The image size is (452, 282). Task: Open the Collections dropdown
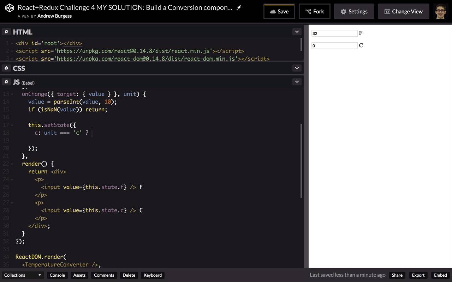click(x=23, y=275)
